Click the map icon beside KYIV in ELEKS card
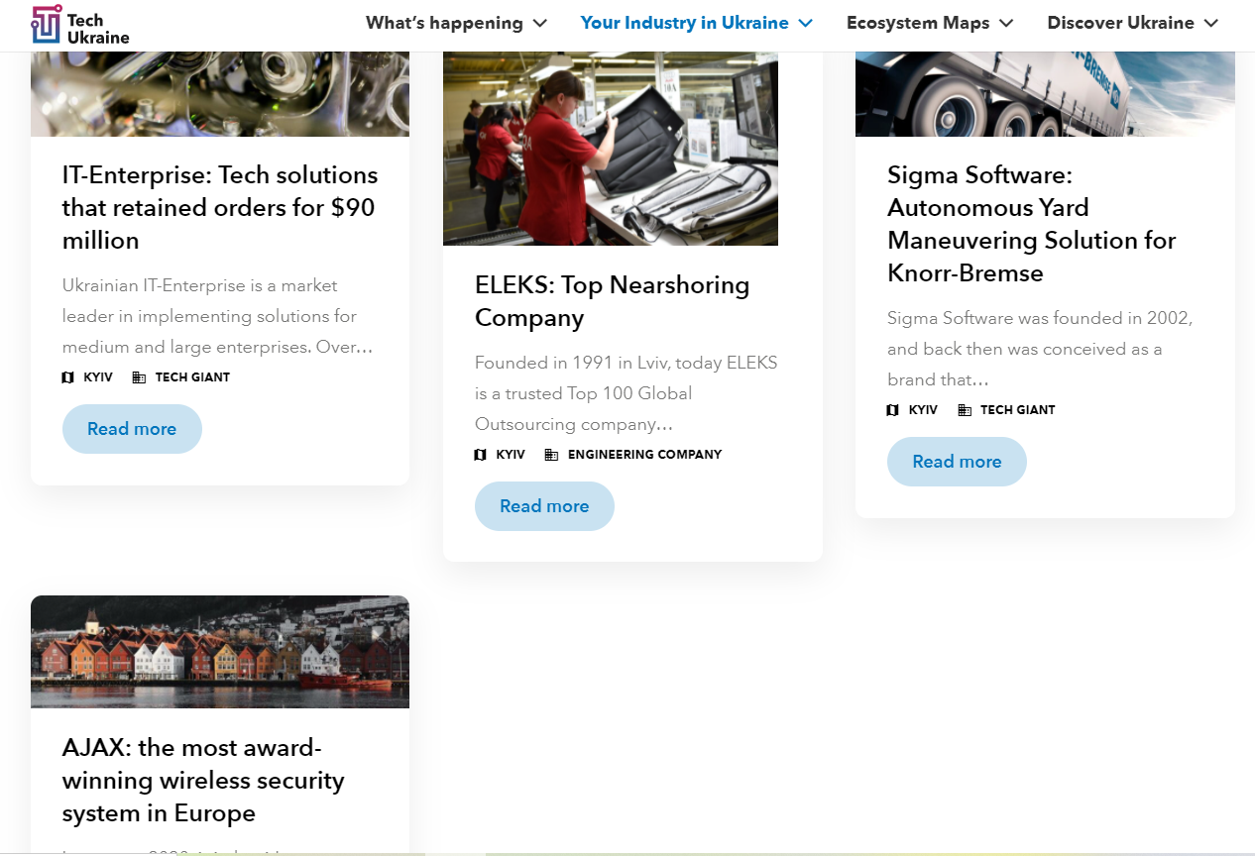 [x=481, y=455]
